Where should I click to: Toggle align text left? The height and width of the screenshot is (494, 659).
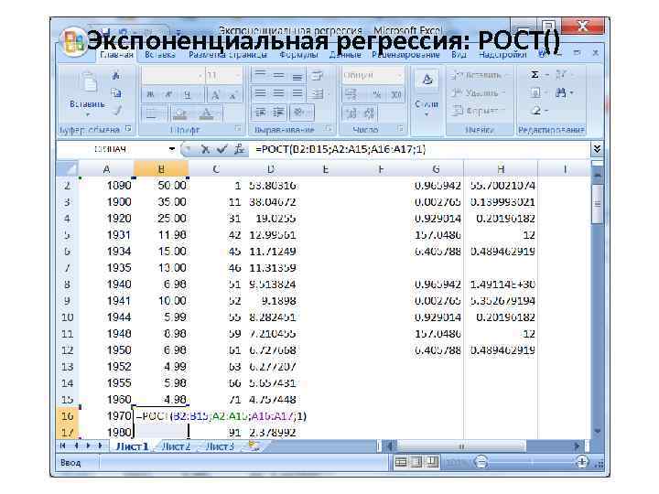(260, 93)
